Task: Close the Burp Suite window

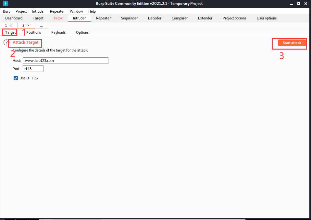Action: tap(306, 4)
